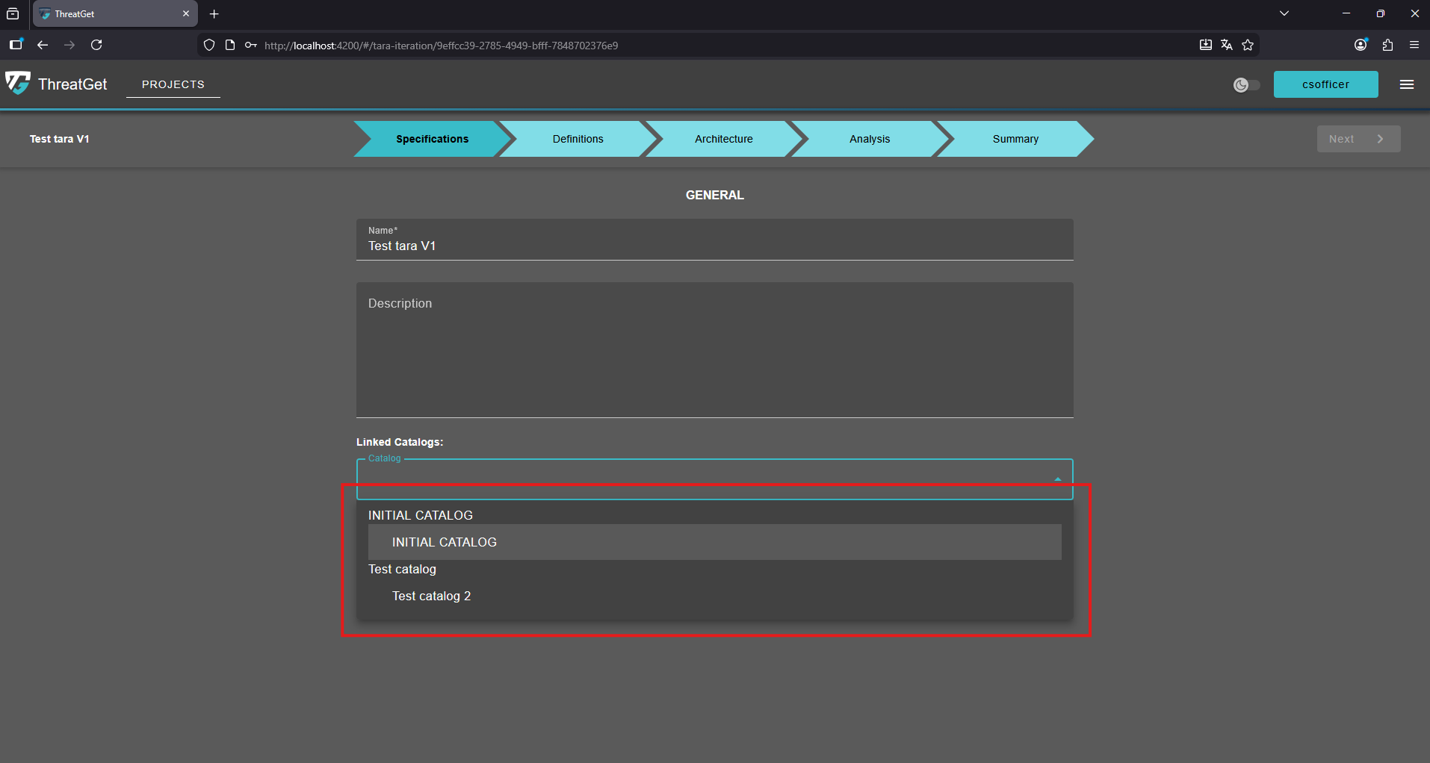This screenshot has width=1430, height=763.
Task: Open the Firefox account profile icon
Action: click(x=1361, y=45)
